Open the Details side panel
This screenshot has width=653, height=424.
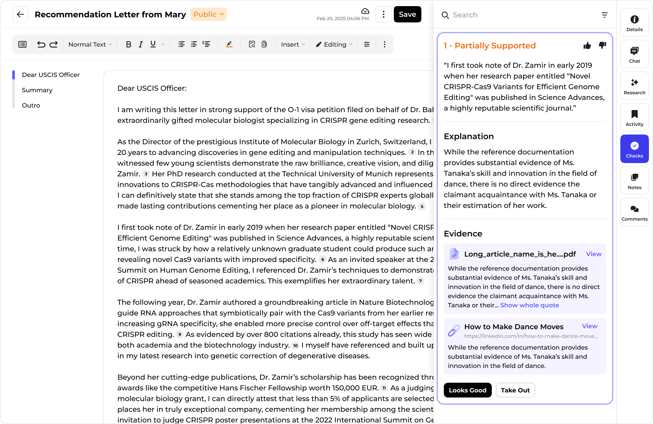click(x=634, y=23)
